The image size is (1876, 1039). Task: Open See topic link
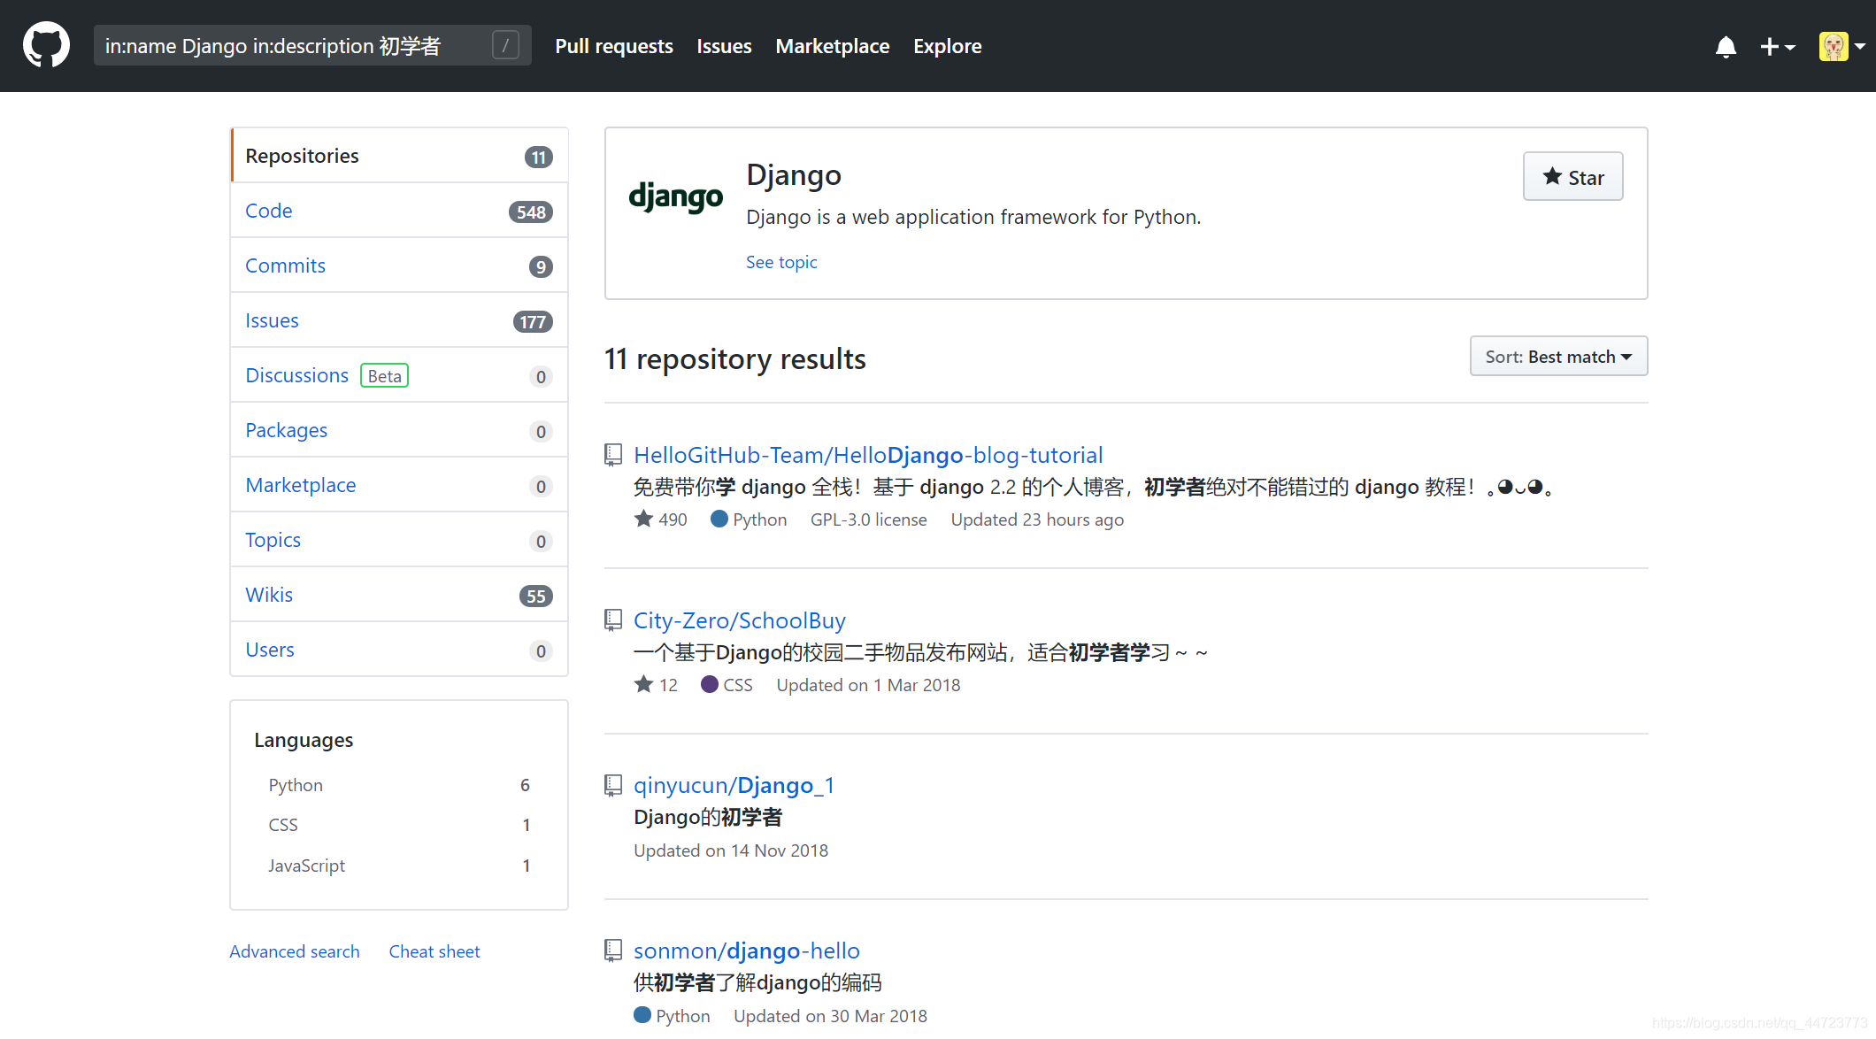(781, 262)
